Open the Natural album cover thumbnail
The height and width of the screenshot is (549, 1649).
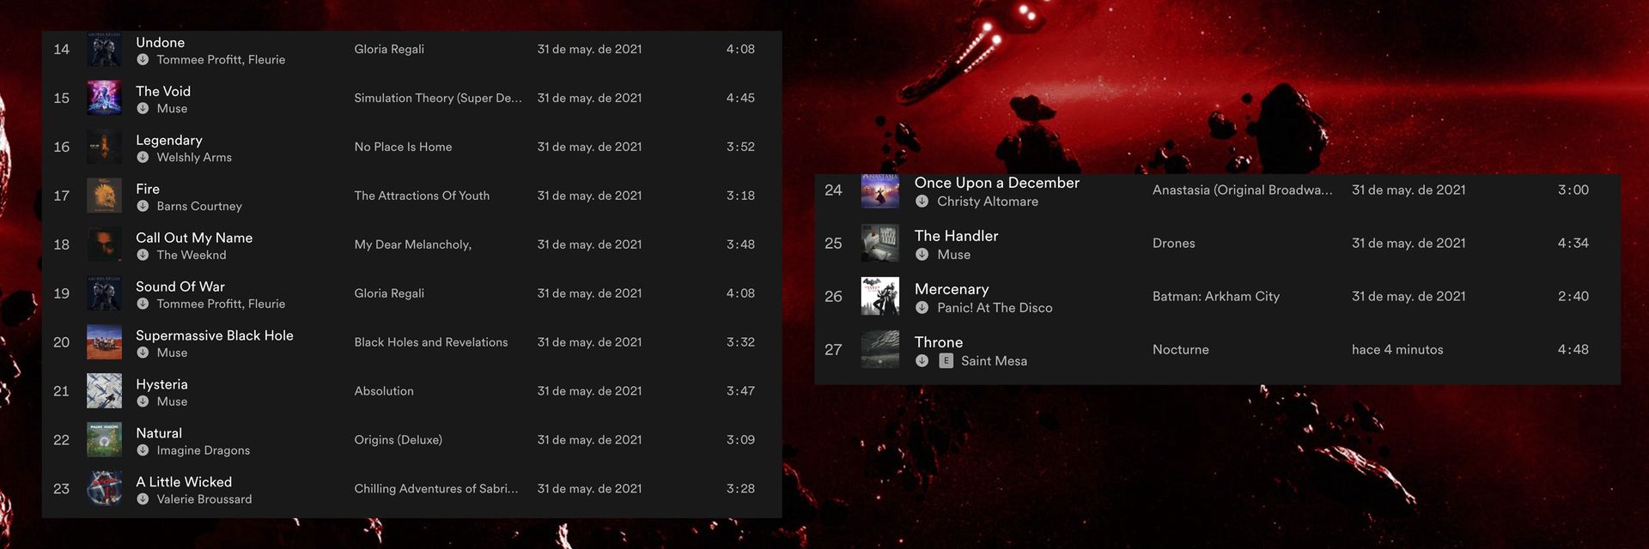[104, 440]
